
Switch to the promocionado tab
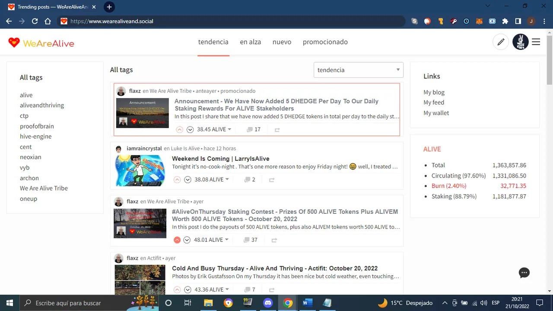click(x=325, y=42)
